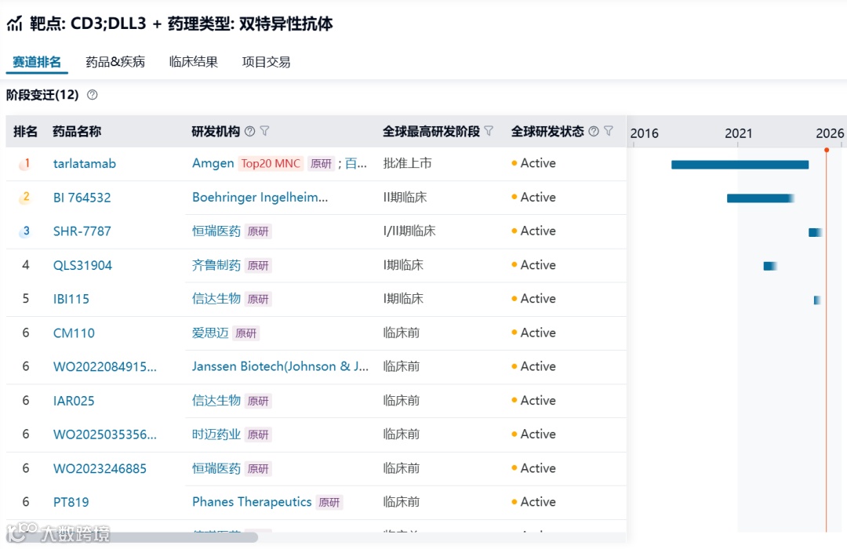
Task: Open the tarlatamab drug link
Action: pyautogui.click(x=84, y=164)
